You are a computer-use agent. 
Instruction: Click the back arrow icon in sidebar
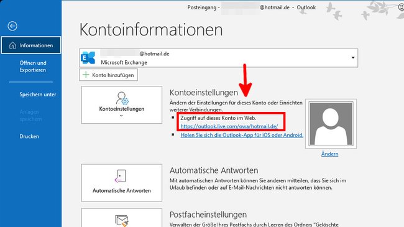coord(12,26)
